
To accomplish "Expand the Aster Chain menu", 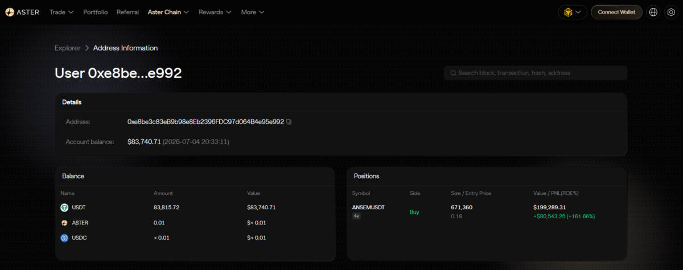I will point(168,12).
